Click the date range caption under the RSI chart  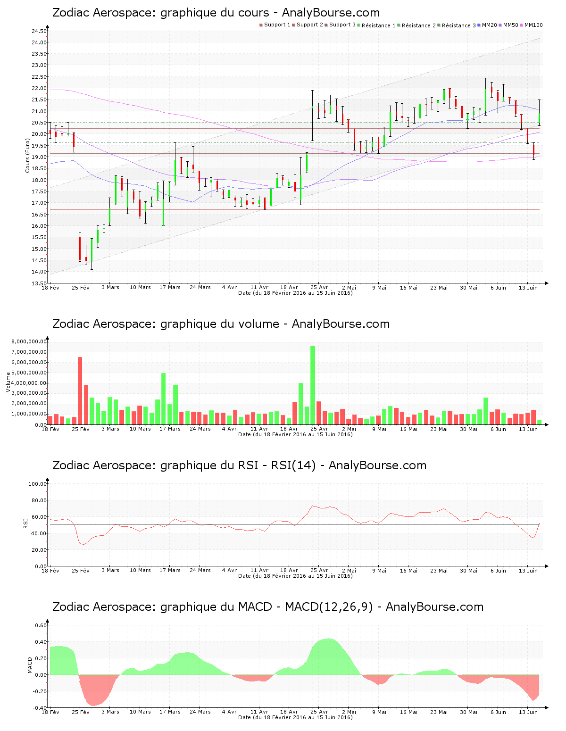(x=295, y=576)
